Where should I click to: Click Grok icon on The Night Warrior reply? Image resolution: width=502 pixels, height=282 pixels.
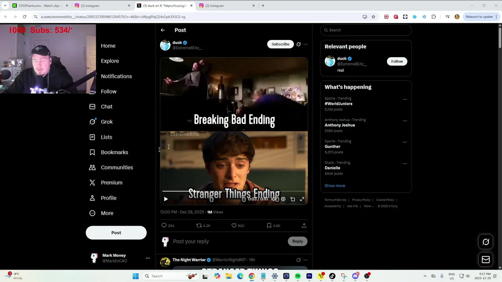pyautogui.click(x=298, y=260)
